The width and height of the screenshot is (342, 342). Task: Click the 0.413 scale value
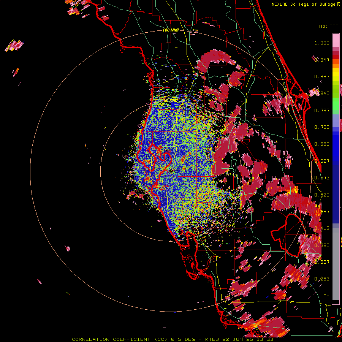tap(322, 228)
